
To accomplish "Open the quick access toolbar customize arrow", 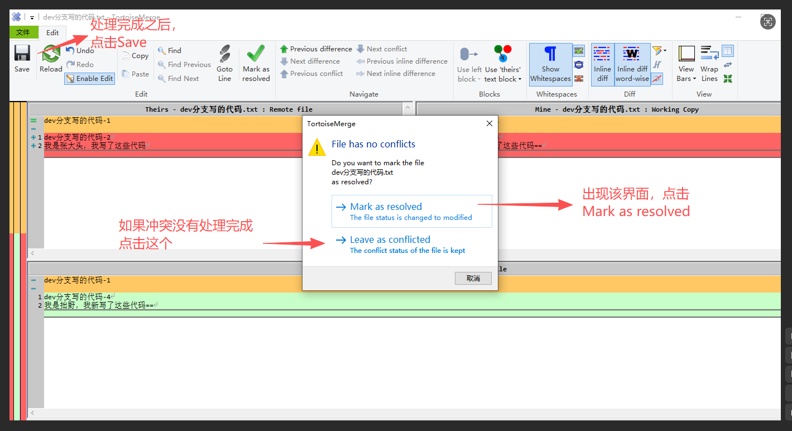I will pyautogui.click(x=32, y=17).
